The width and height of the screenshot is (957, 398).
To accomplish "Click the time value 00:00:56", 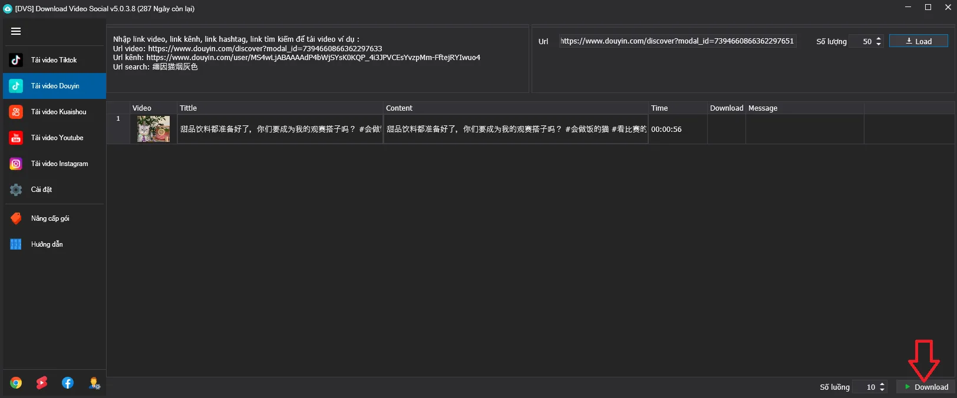I will [666, 130].
